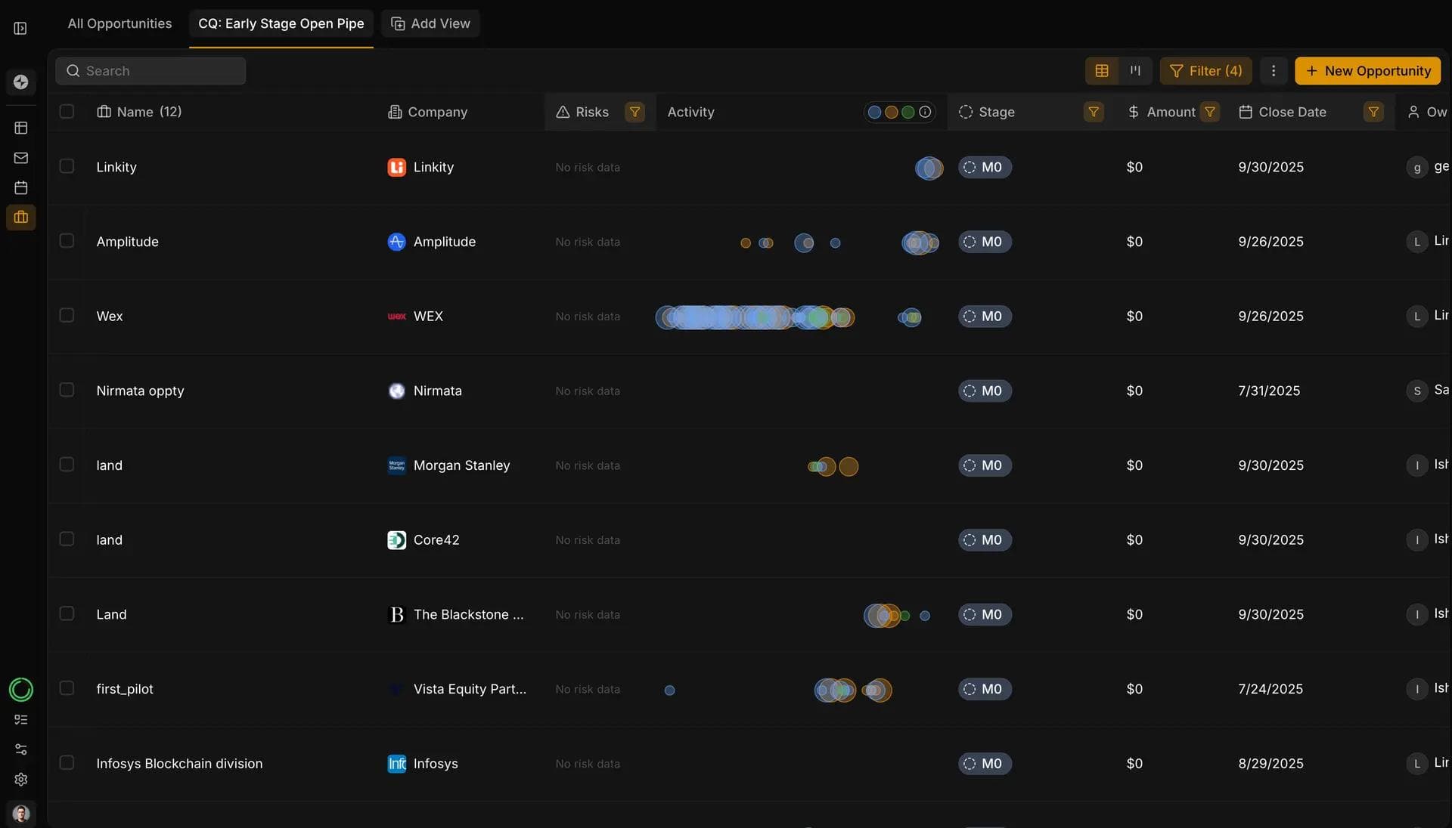Viewport: 1452px width, 828px height.
Task: Tick the Nirmata oppty row checkbox
Action: point(67,390)
